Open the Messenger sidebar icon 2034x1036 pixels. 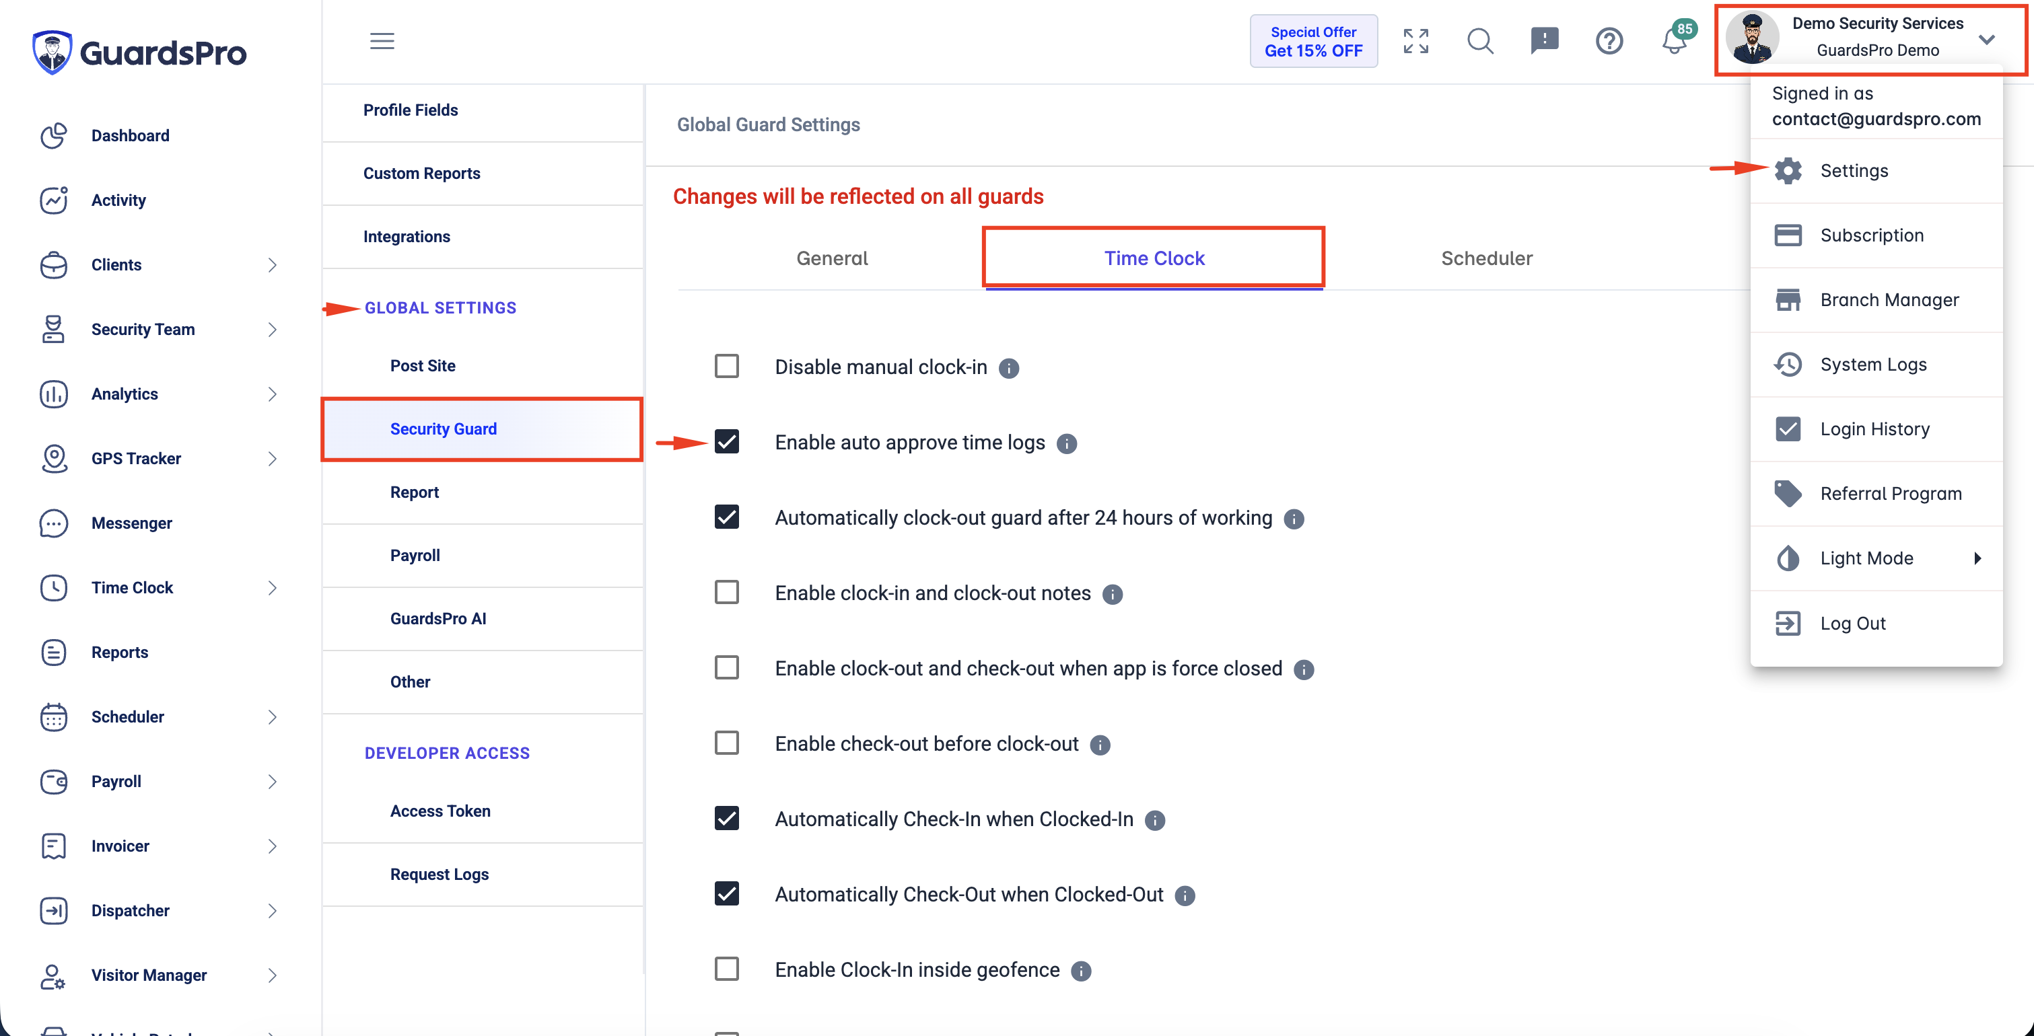tap(54, 523)
